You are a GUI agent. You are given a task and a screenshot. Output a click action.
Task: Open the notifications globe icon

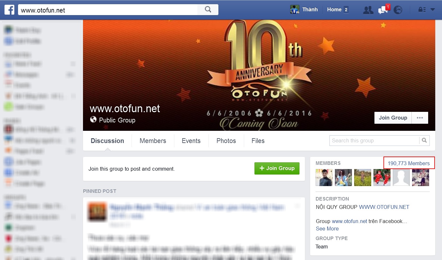(398, 10)
